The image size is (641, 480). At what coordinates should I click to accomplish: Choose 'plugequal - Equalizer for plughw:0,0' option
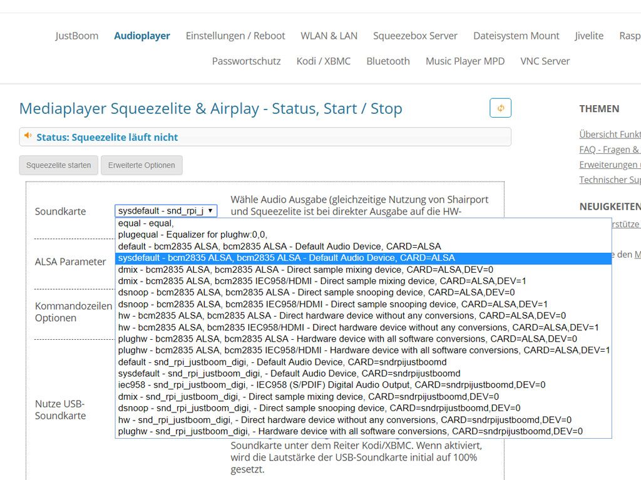coord(364,235)
